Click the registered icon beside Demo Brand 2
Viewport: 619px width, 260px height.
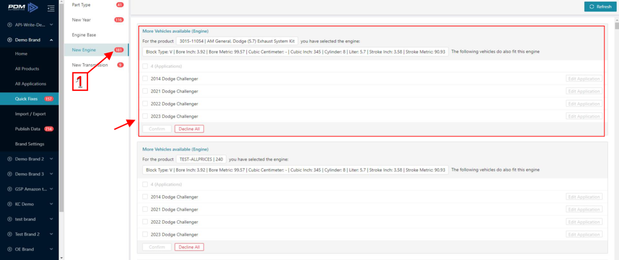[9, 159]
